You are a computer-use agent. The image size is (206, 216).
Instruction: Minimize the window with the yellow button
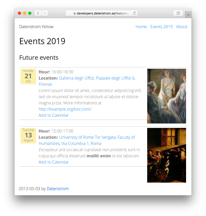[x=25, y=13]
